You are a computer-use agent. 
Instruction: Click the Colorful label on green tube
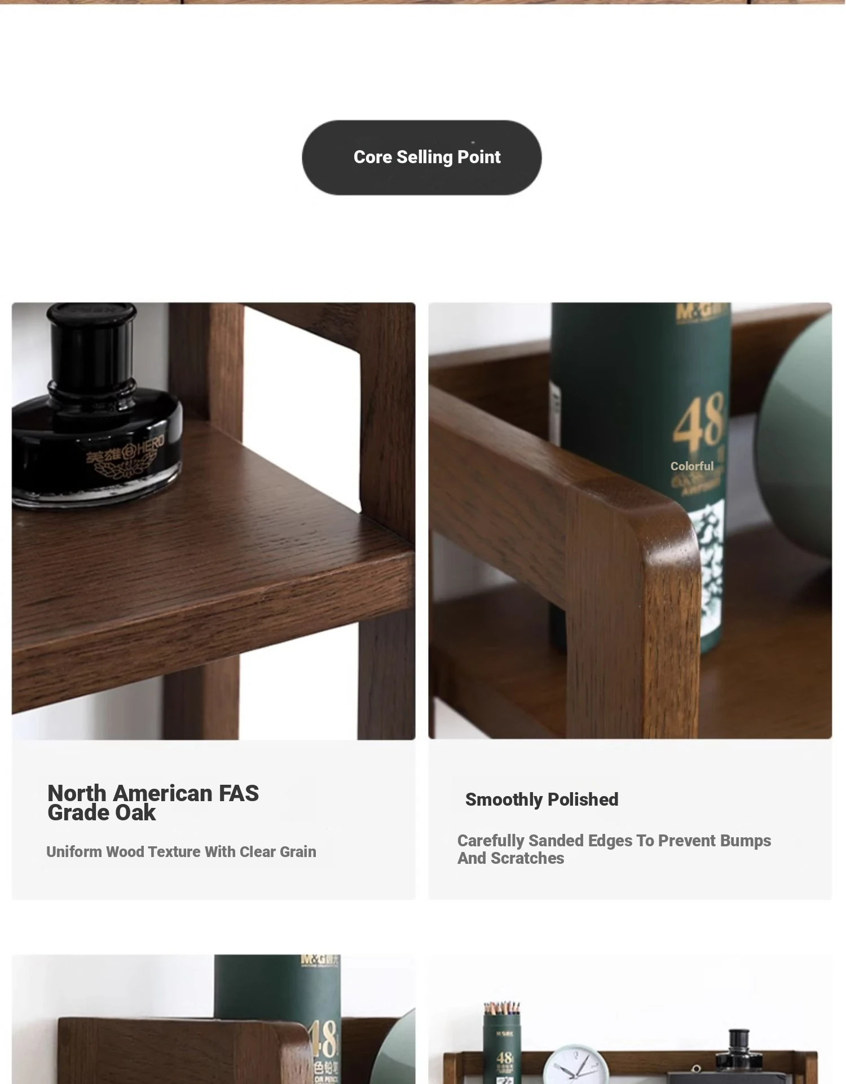pyautogui.click(x=692, y=466)
